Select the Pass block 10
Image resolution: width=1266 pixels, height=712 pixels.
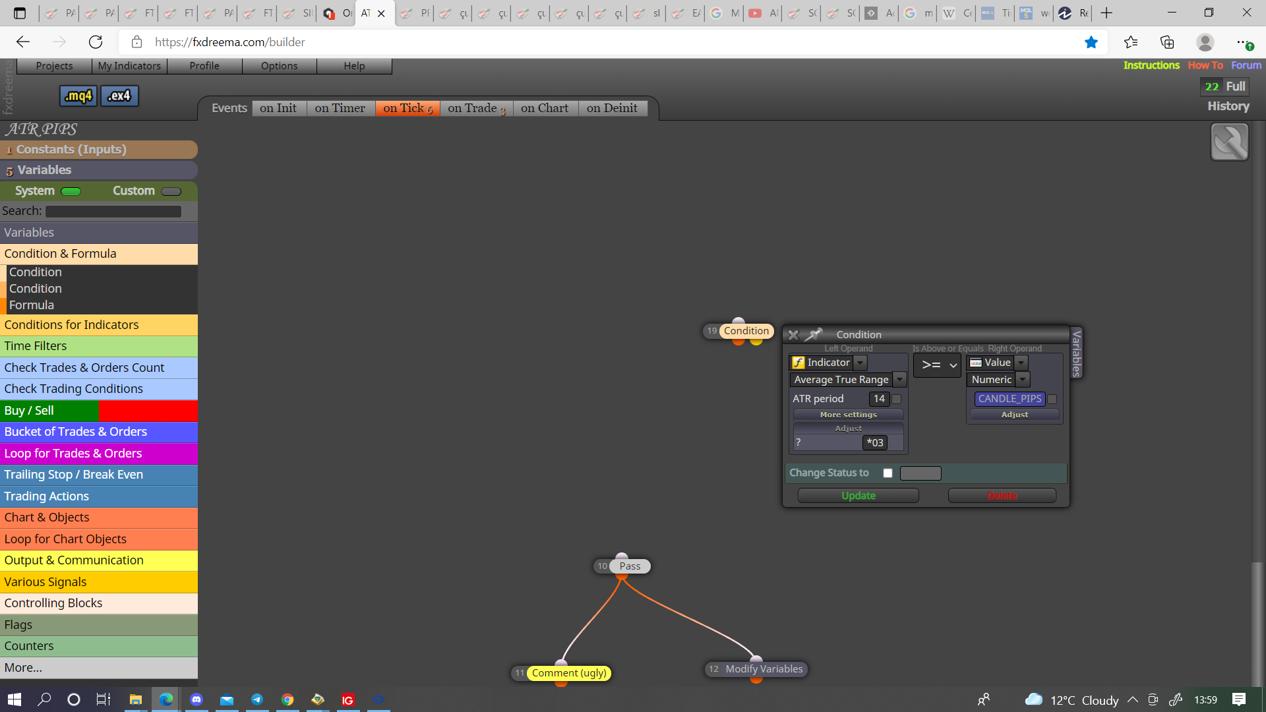tap(630, 566)
